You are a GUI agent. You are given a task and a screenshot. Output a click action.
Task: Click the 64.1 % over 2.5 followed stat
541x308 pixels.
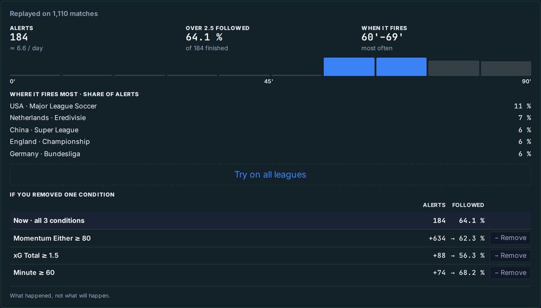click(x=204, y=37)
